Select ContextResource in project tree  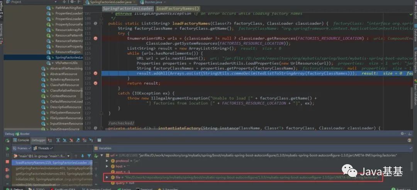pos(63,96)
